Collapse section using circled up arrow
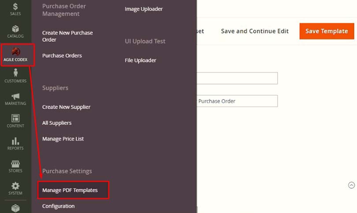 tap(351, 185)
